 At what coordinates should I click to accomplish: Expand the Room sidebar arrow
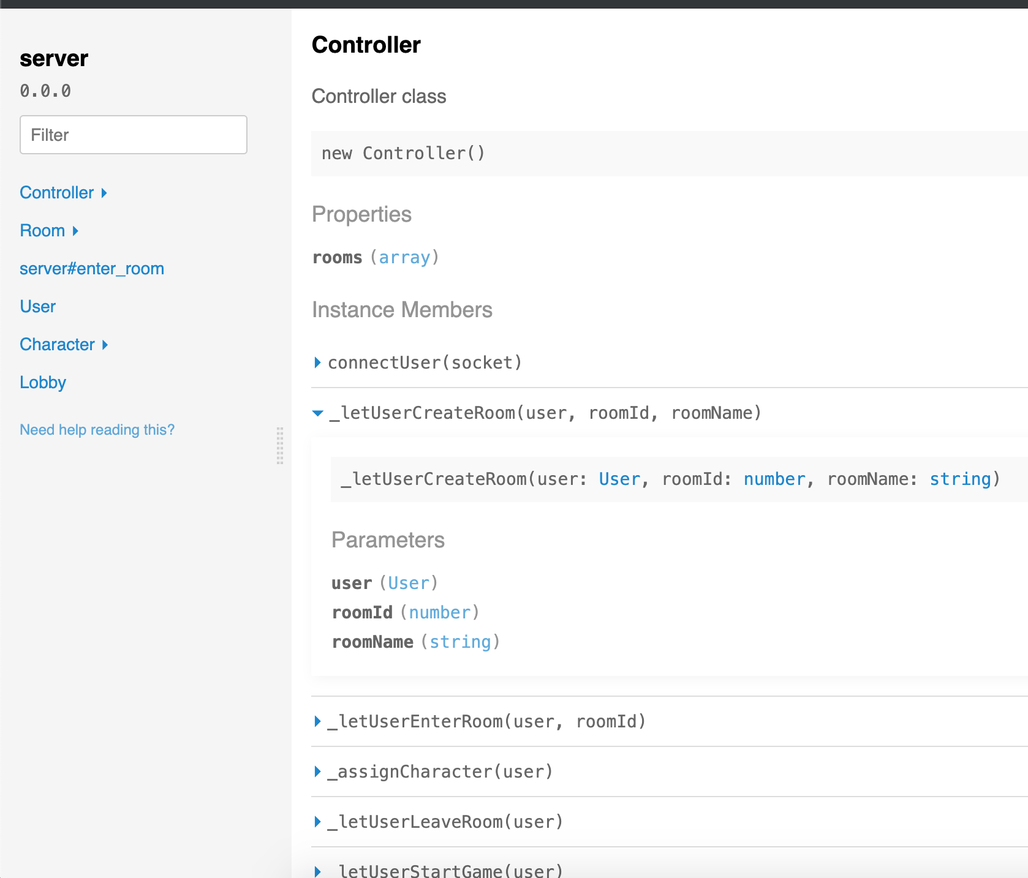click(75, 231)
